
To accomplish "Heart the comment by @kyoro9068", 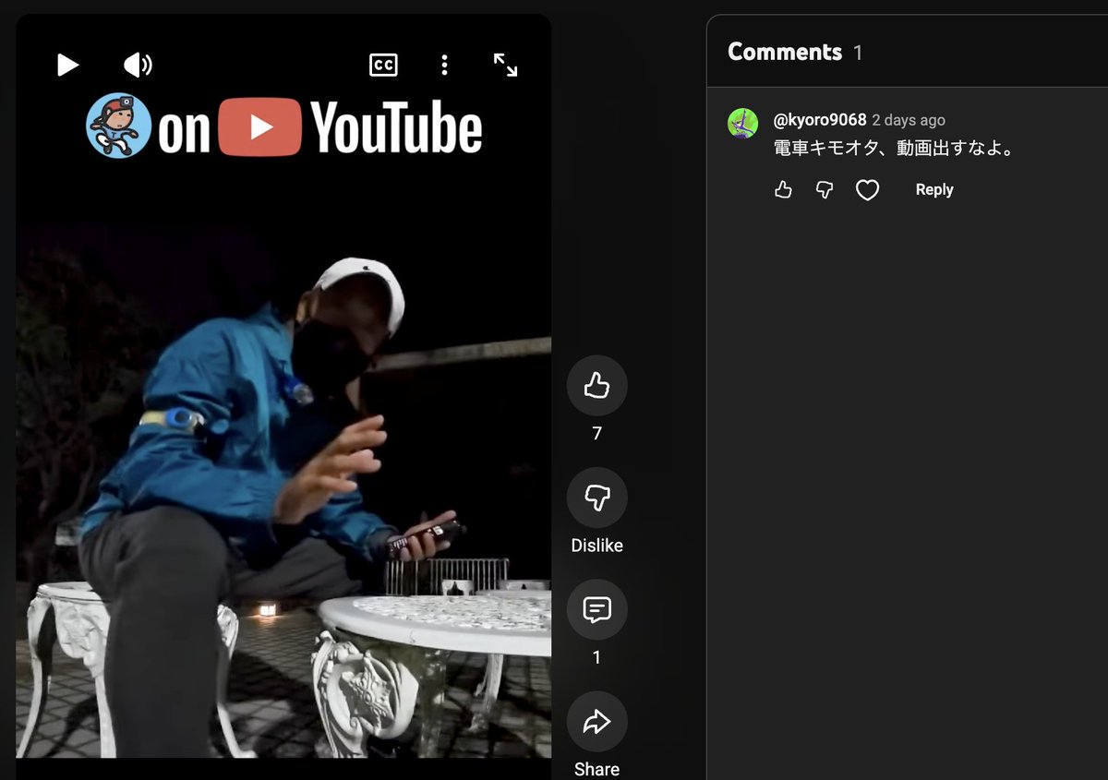I will click(x=867, y=190).
